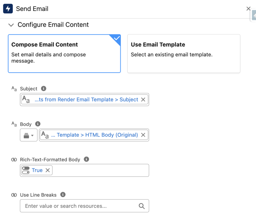Click the blue checkmark on Compose Email Content

[x=116, y=38]
